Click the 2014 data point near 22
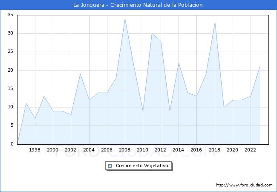Viewport: 277px width, 192px height. (179, 63)
